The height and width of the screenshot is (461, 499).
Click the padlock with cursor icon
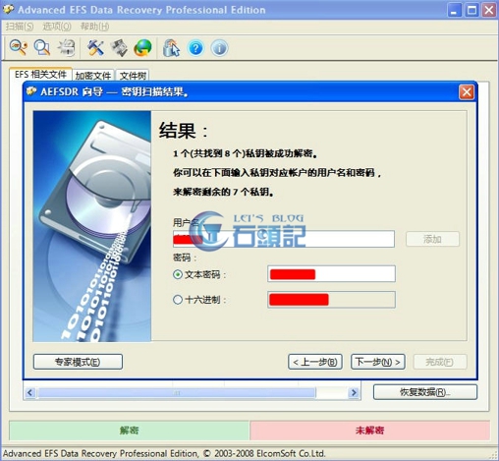pos(172,48)
